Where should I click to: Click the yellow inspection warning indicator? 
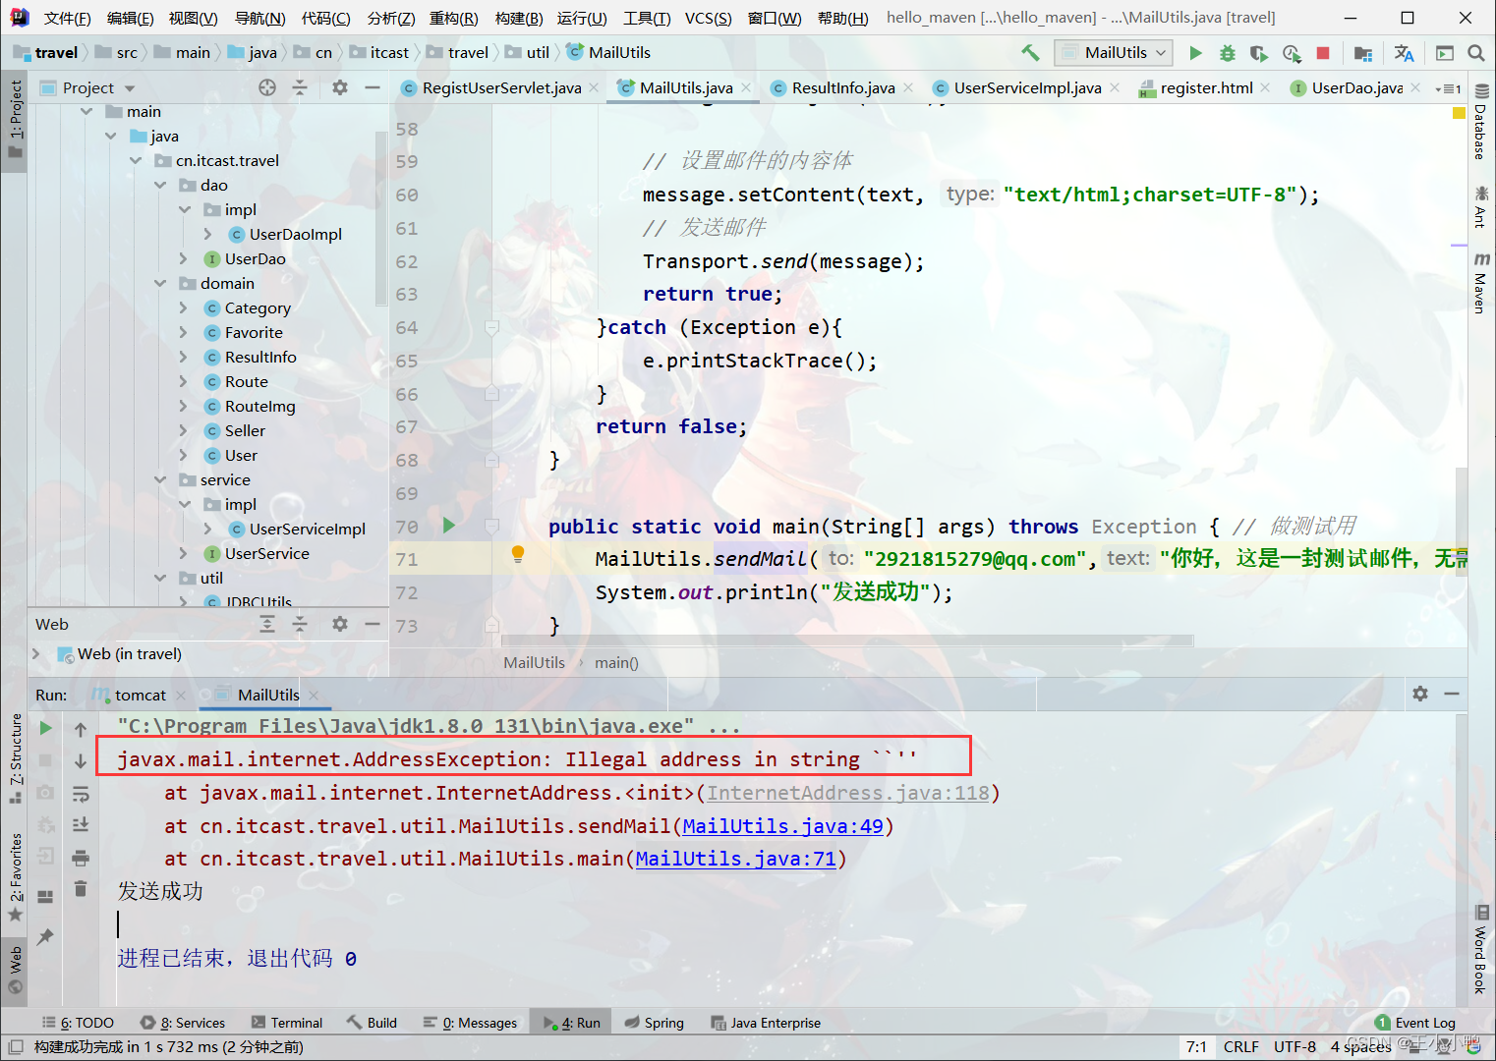(x=1459, y=114)
